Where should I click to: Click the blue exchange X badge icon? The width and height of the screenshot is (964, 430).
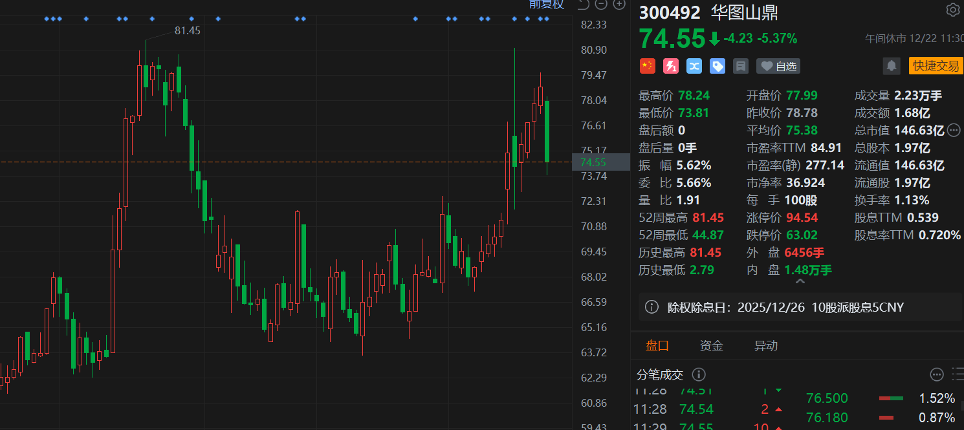pos(694,66)
